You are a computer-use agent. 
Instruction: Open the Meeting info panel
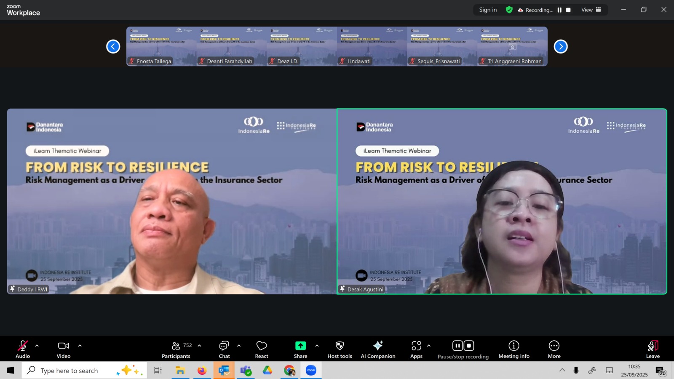514,349
